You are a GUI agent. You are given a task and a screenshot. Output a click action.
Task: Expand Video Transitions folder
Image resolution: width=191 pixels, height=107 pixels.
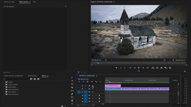click(4, 94)
